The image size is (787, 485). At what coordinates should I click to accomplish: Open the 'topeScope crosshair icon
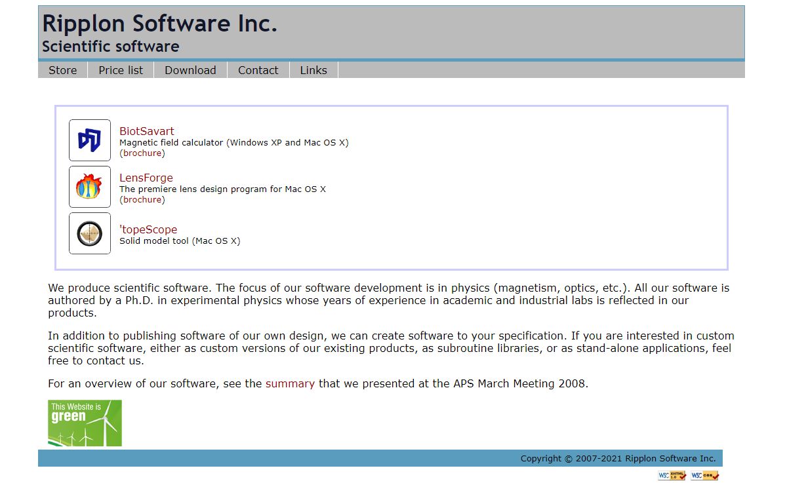click(x=90, y=233)
